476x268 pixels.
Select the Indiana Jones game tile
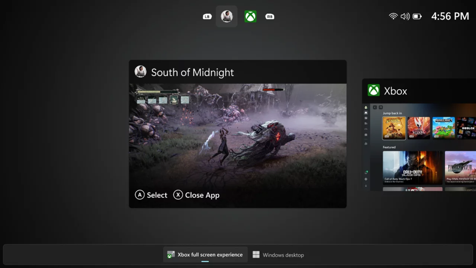coord(394,128)
